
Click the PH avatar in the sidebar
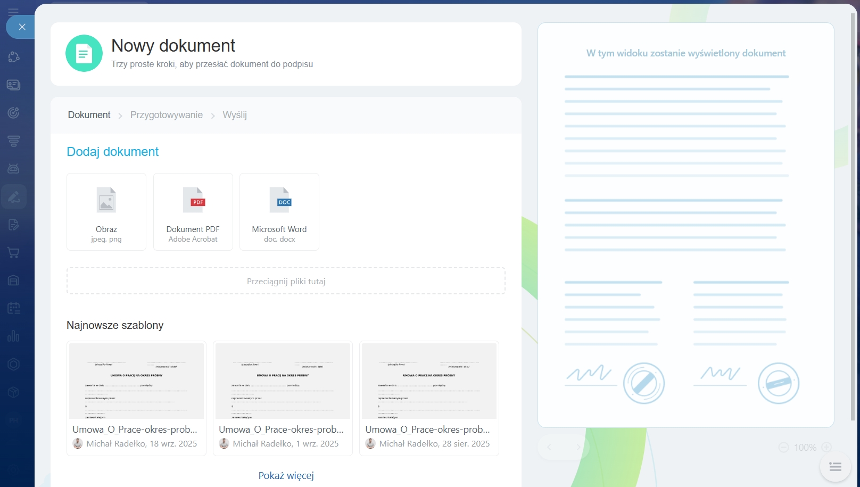click(14, 420)
